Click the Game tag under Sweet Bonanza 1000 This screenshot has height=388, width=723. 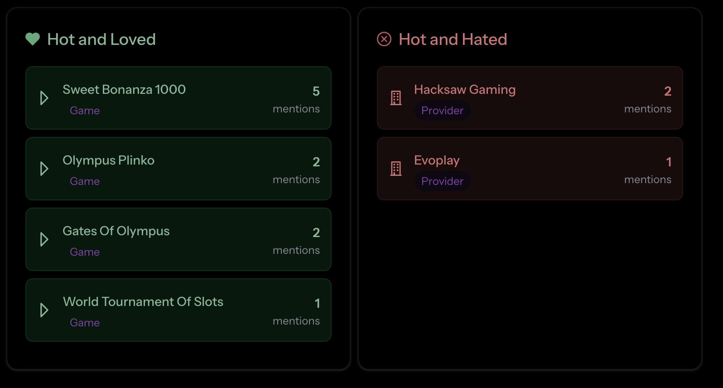pyautogui.click(x=85, y=111)
